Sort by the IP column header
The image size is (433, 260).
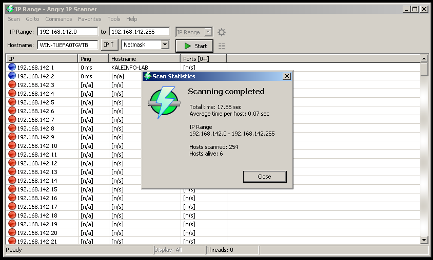tap(42, 59)
